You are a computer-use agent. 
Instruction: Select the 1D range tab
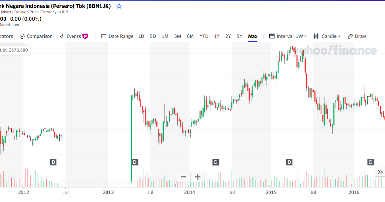[x=141, y=36]
